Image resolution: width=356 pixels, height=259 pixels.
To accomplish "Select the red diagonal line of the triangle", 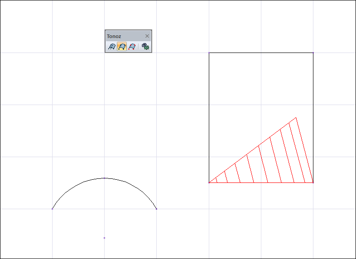I will point(252,150).
